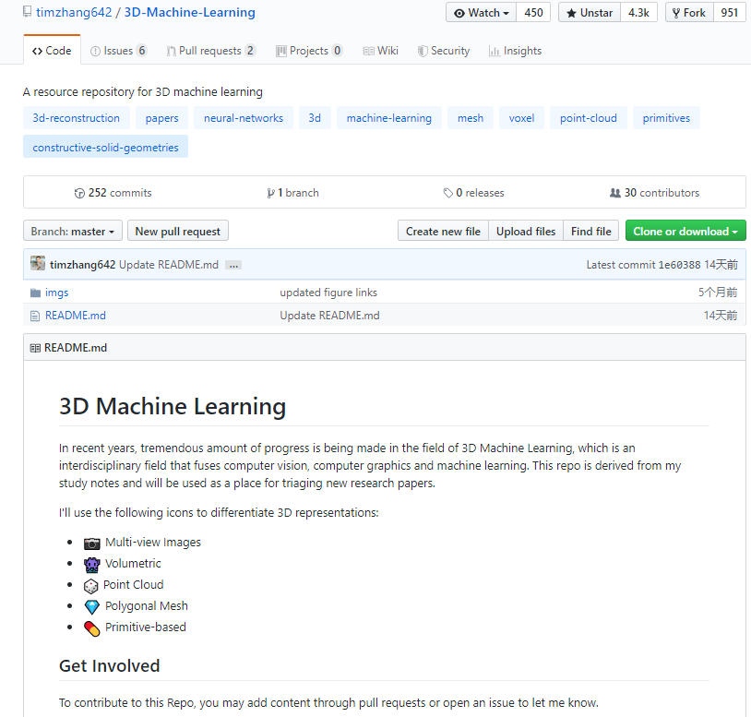Open the 3D-Machine-Learning repository link
The width and height of the screenshot is (751, 717).
pos(190,12)
